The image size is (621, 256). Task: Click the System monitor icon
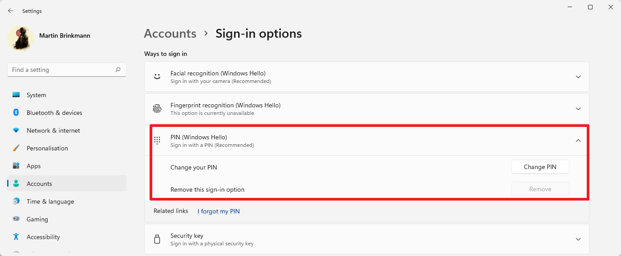tap(16, 95)
